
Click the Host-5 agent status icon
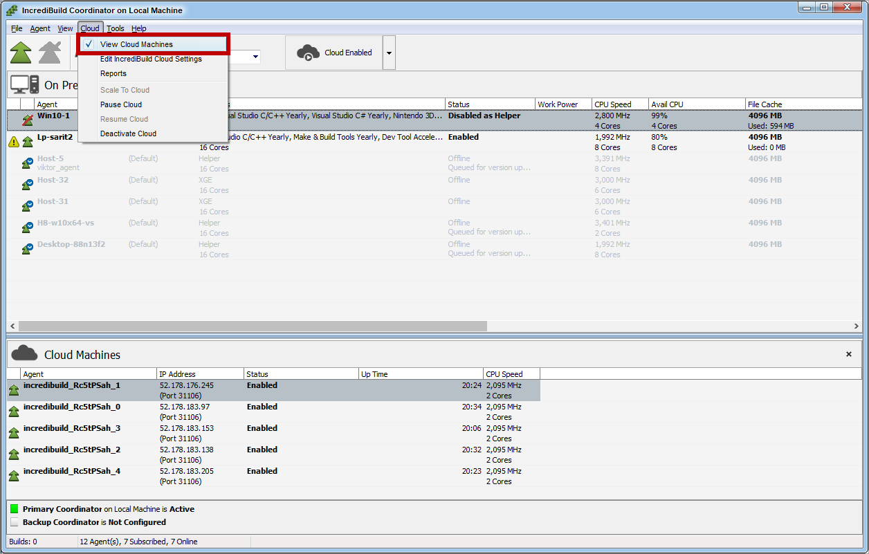(x=28, y=163)
